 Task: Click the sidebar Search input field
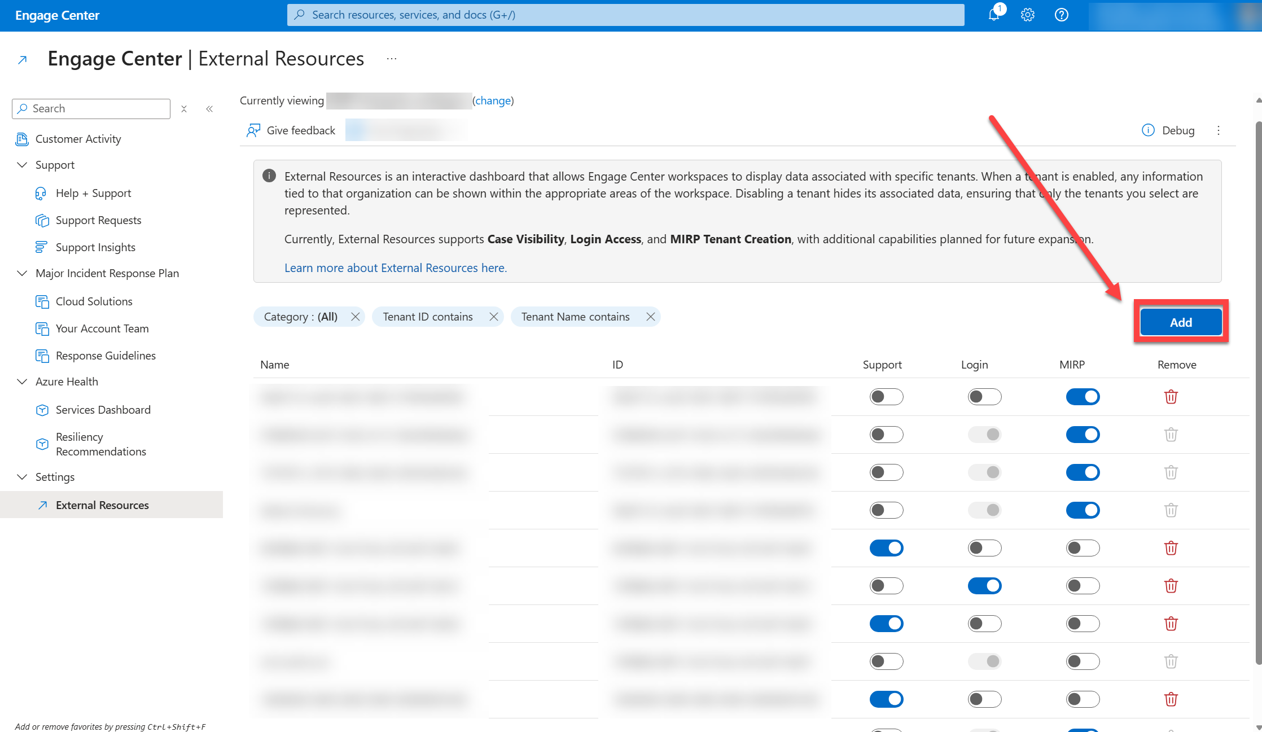(x=91, y=109)
